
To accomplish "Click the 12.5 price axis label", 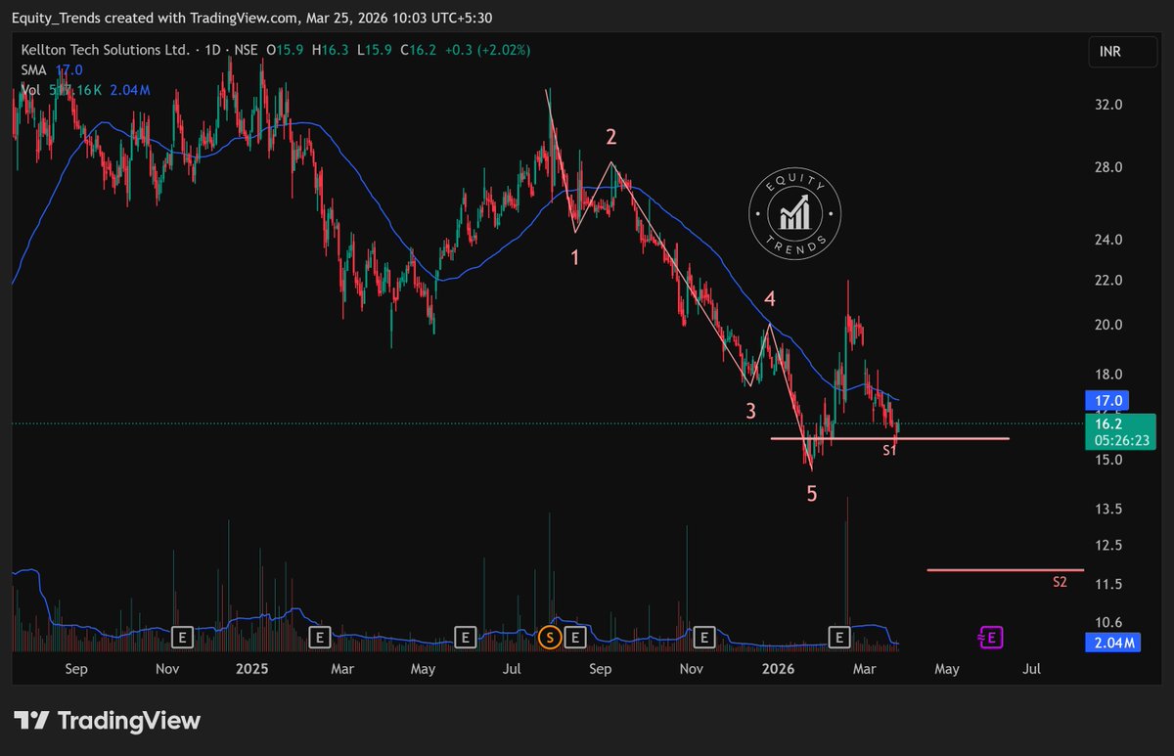I will click(x=1107, y=545).
